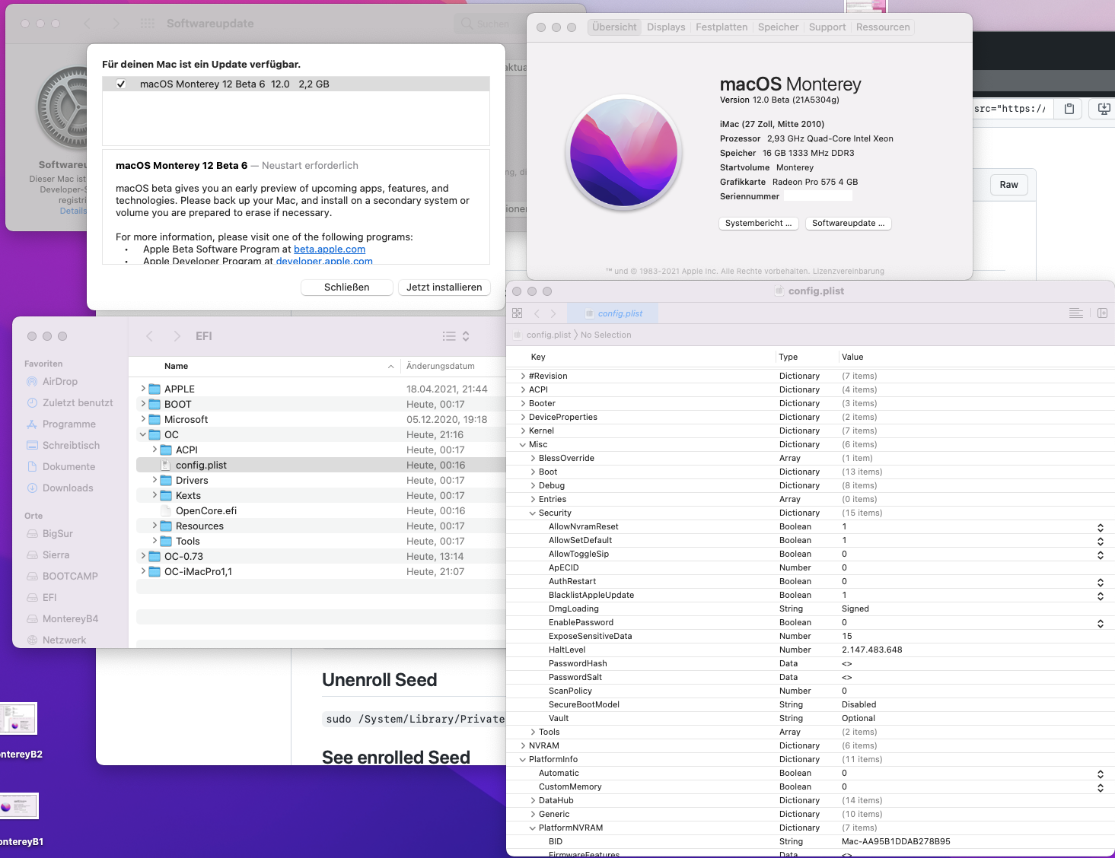Go forward in the EFI Finder window
Viewport: 1115px width, 858px height.
point(177,336)
